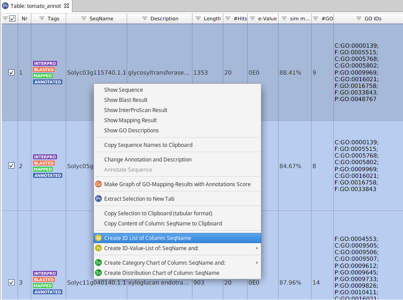Click the Gr icon beside Make Graph entry
The width and height of the screenshot is (403, 300).
98,184
